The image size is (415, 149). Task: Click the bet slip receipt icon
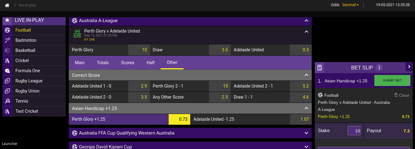320,68
